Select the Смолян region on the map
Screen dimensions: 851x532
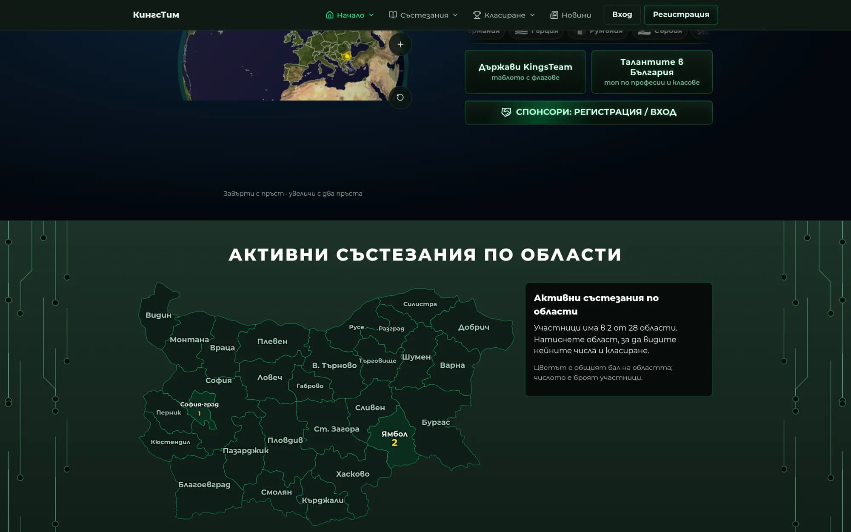point(276,492)
